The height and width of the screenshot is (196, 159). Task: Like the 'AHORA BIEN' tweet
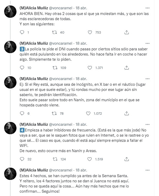pos(90,32)
